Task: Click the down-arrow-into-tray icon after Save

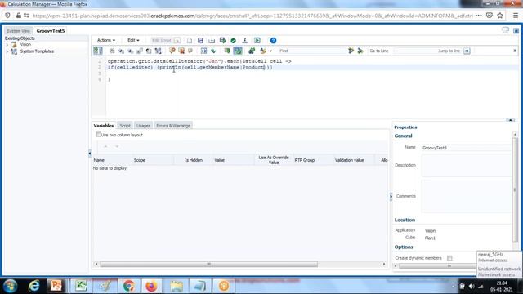Action: (x=212, y=41)
